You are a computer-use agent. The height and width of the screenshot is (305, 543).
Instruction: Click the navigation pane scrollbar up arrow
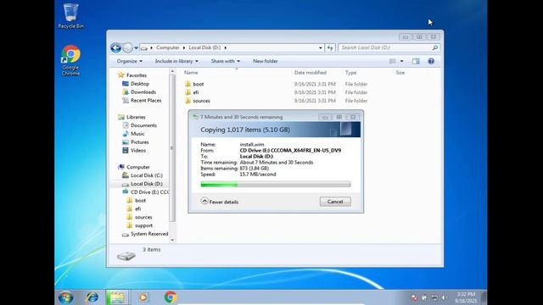[172, 71]
